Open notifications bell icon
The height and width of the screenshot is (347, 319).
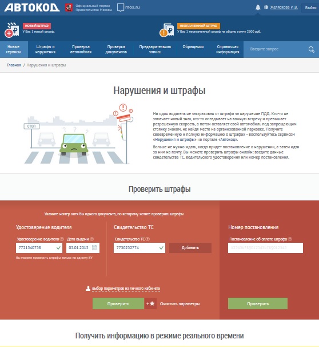258,7
